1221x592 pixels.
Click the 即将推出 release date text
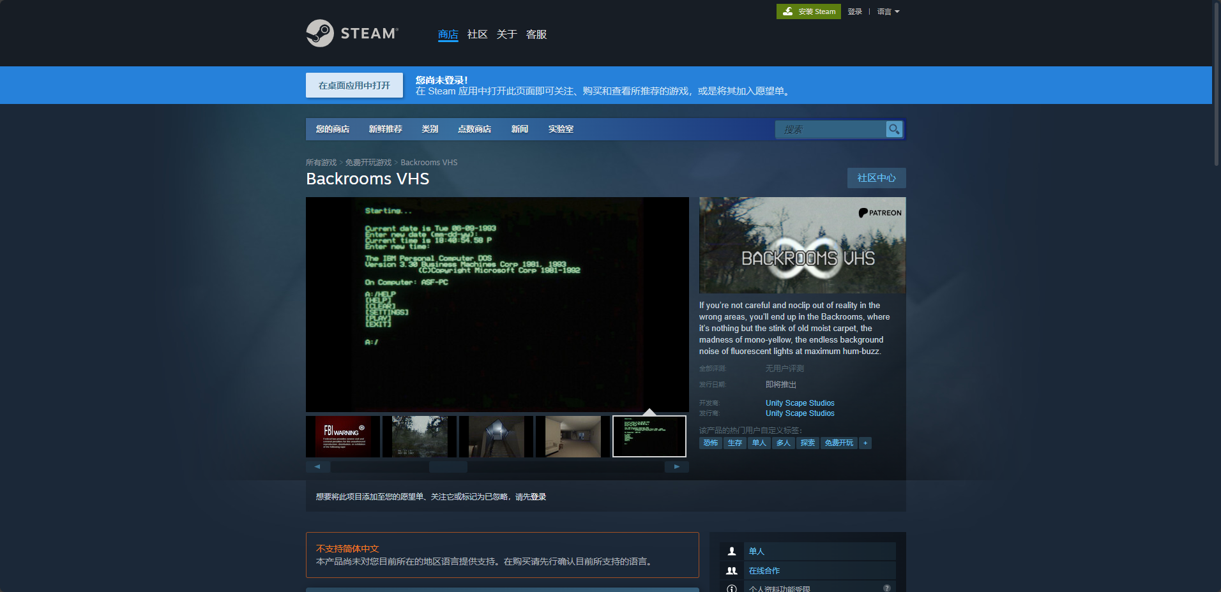[x=781, y=385]
